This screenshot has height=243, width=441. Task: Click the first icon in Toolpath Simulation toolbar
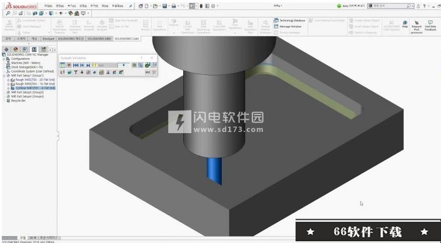[62, 65]
